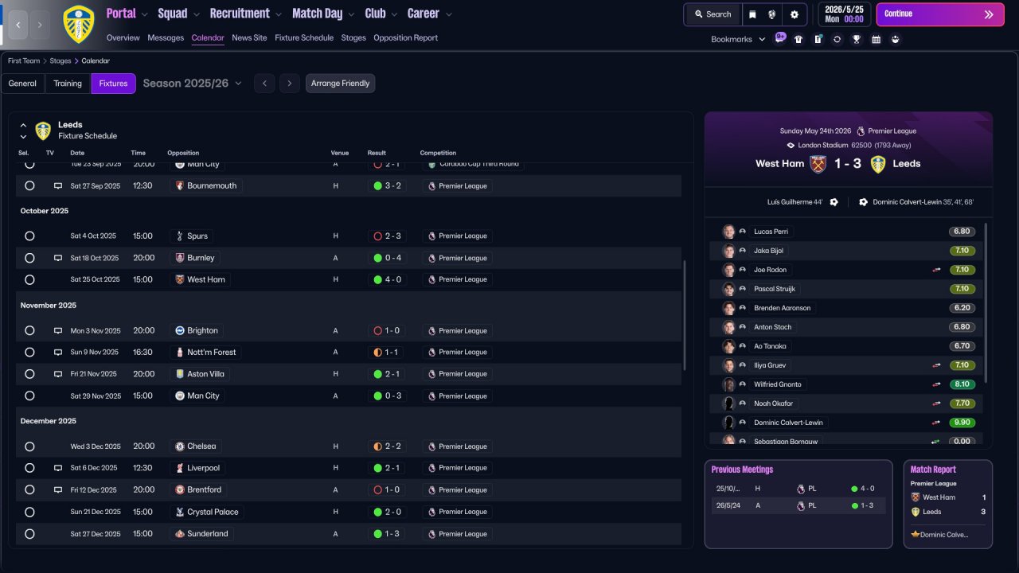
Task: Open the globe world icon in the top bar
Action: [772, 14]
